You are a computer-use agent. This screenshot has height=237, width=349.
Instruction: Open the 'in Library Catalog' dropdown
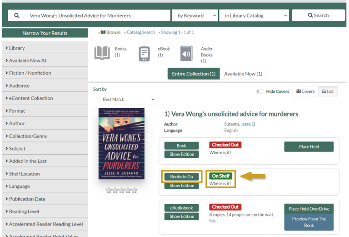click(254, 15)
